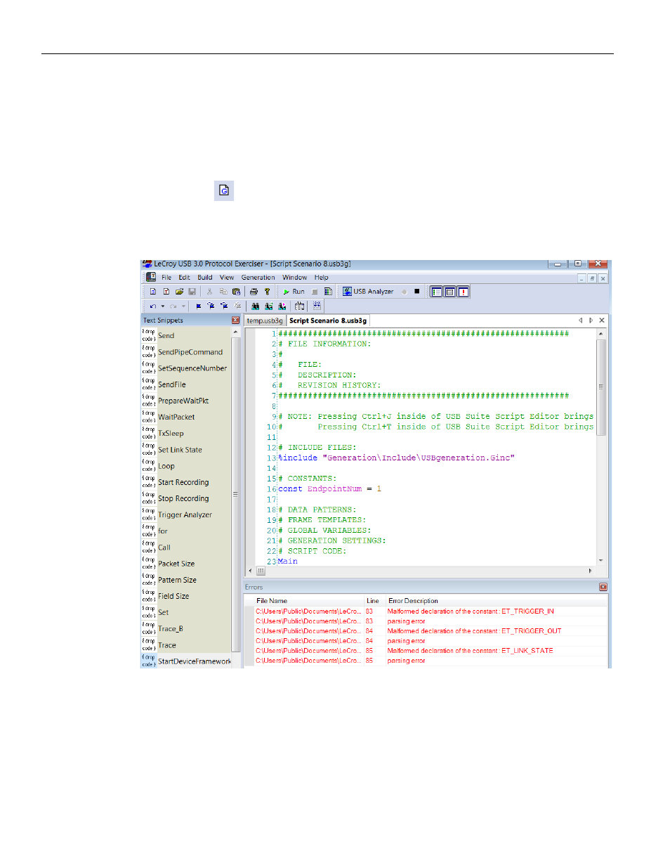
Task: Click the drop code icon beside Call
Action: (x=148, y=547)
